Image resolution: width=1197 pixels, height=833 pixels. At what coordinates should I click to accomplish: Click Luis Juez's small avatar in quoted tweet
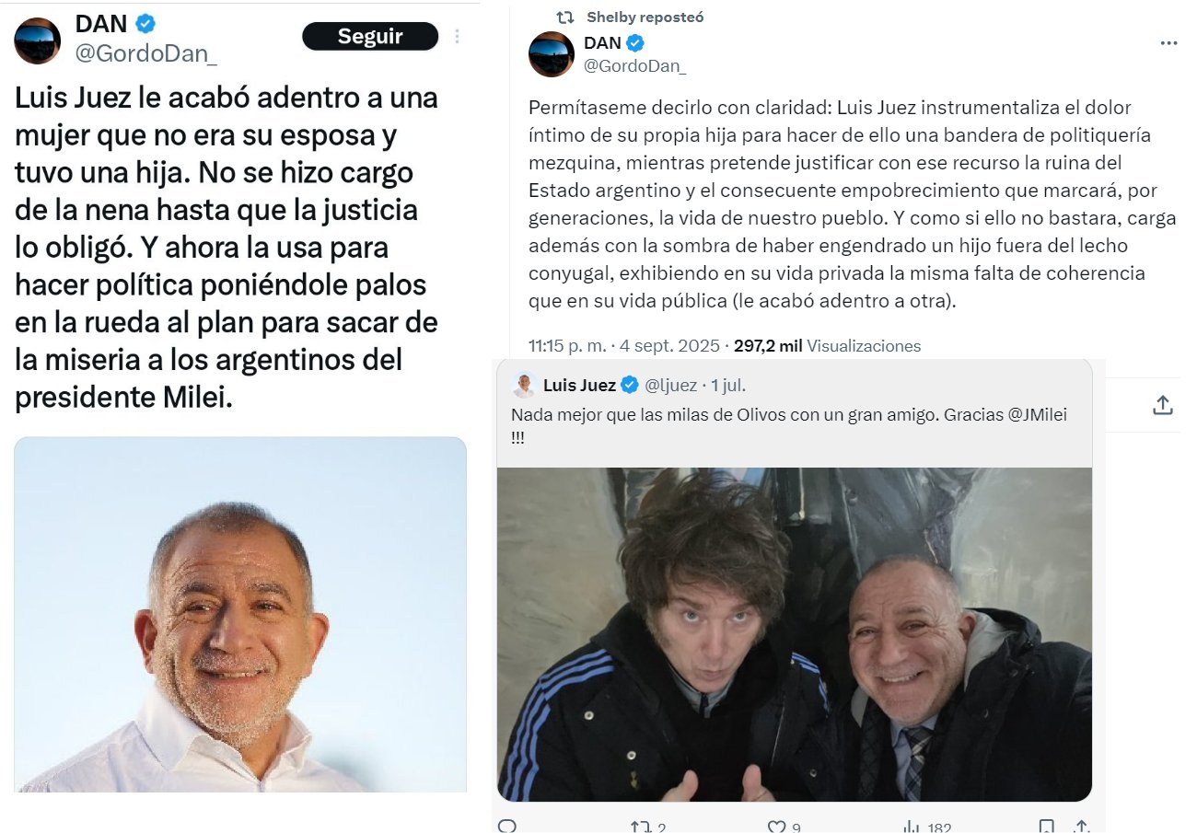(x=525, y=385)
